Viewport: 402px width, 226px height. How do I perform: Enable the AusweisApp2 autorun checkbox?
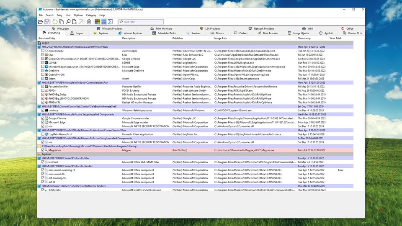[x=43, y=51]
